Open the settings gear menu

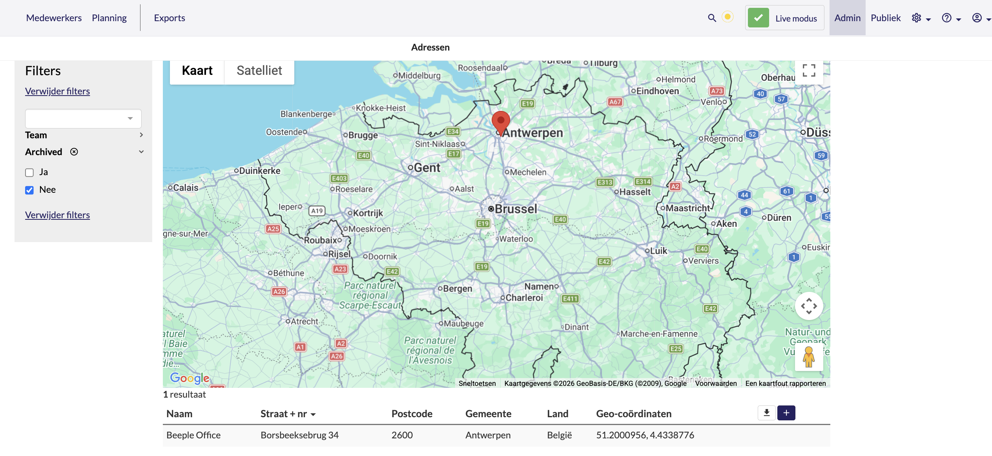coord(921,18)
